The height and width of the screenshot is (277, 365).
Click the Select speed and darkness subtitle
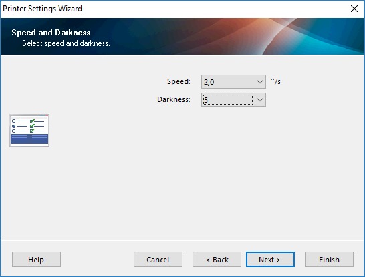(x=66, y=43)
